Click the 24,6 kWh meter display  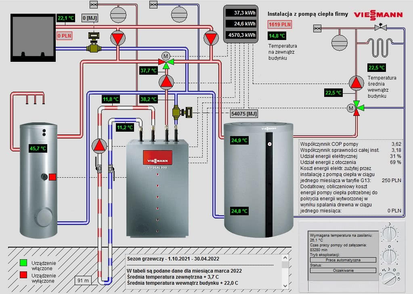point(241,24)
